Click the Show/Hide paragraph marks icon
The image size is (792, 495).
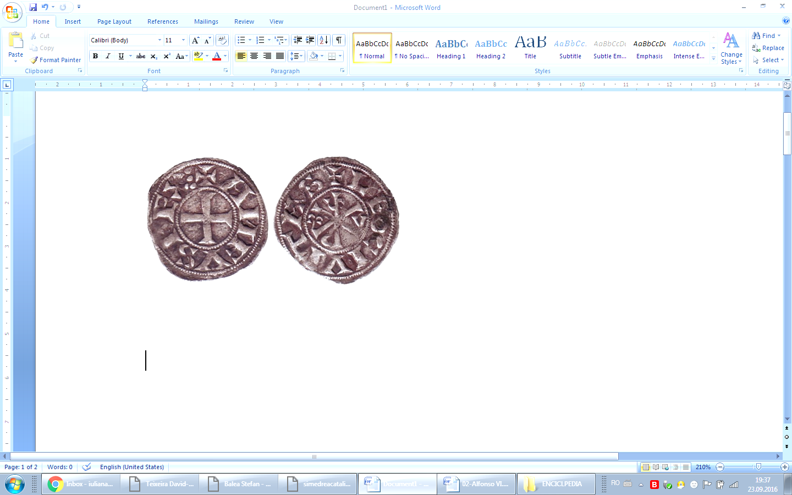tap(339, 40)
